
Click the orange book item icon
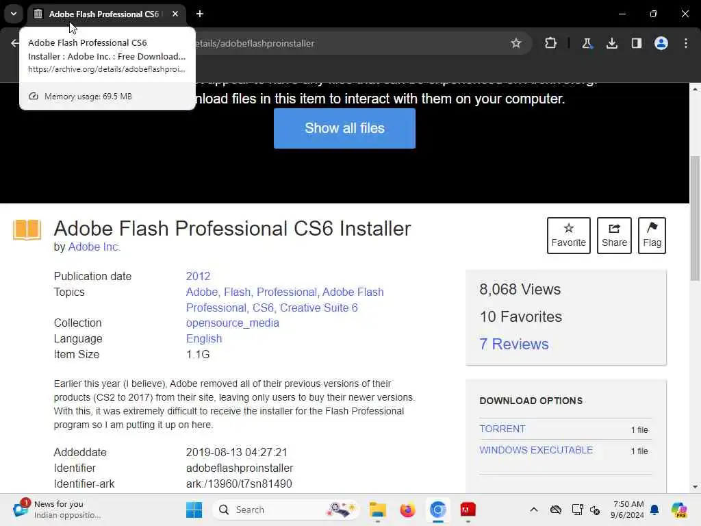27,230
